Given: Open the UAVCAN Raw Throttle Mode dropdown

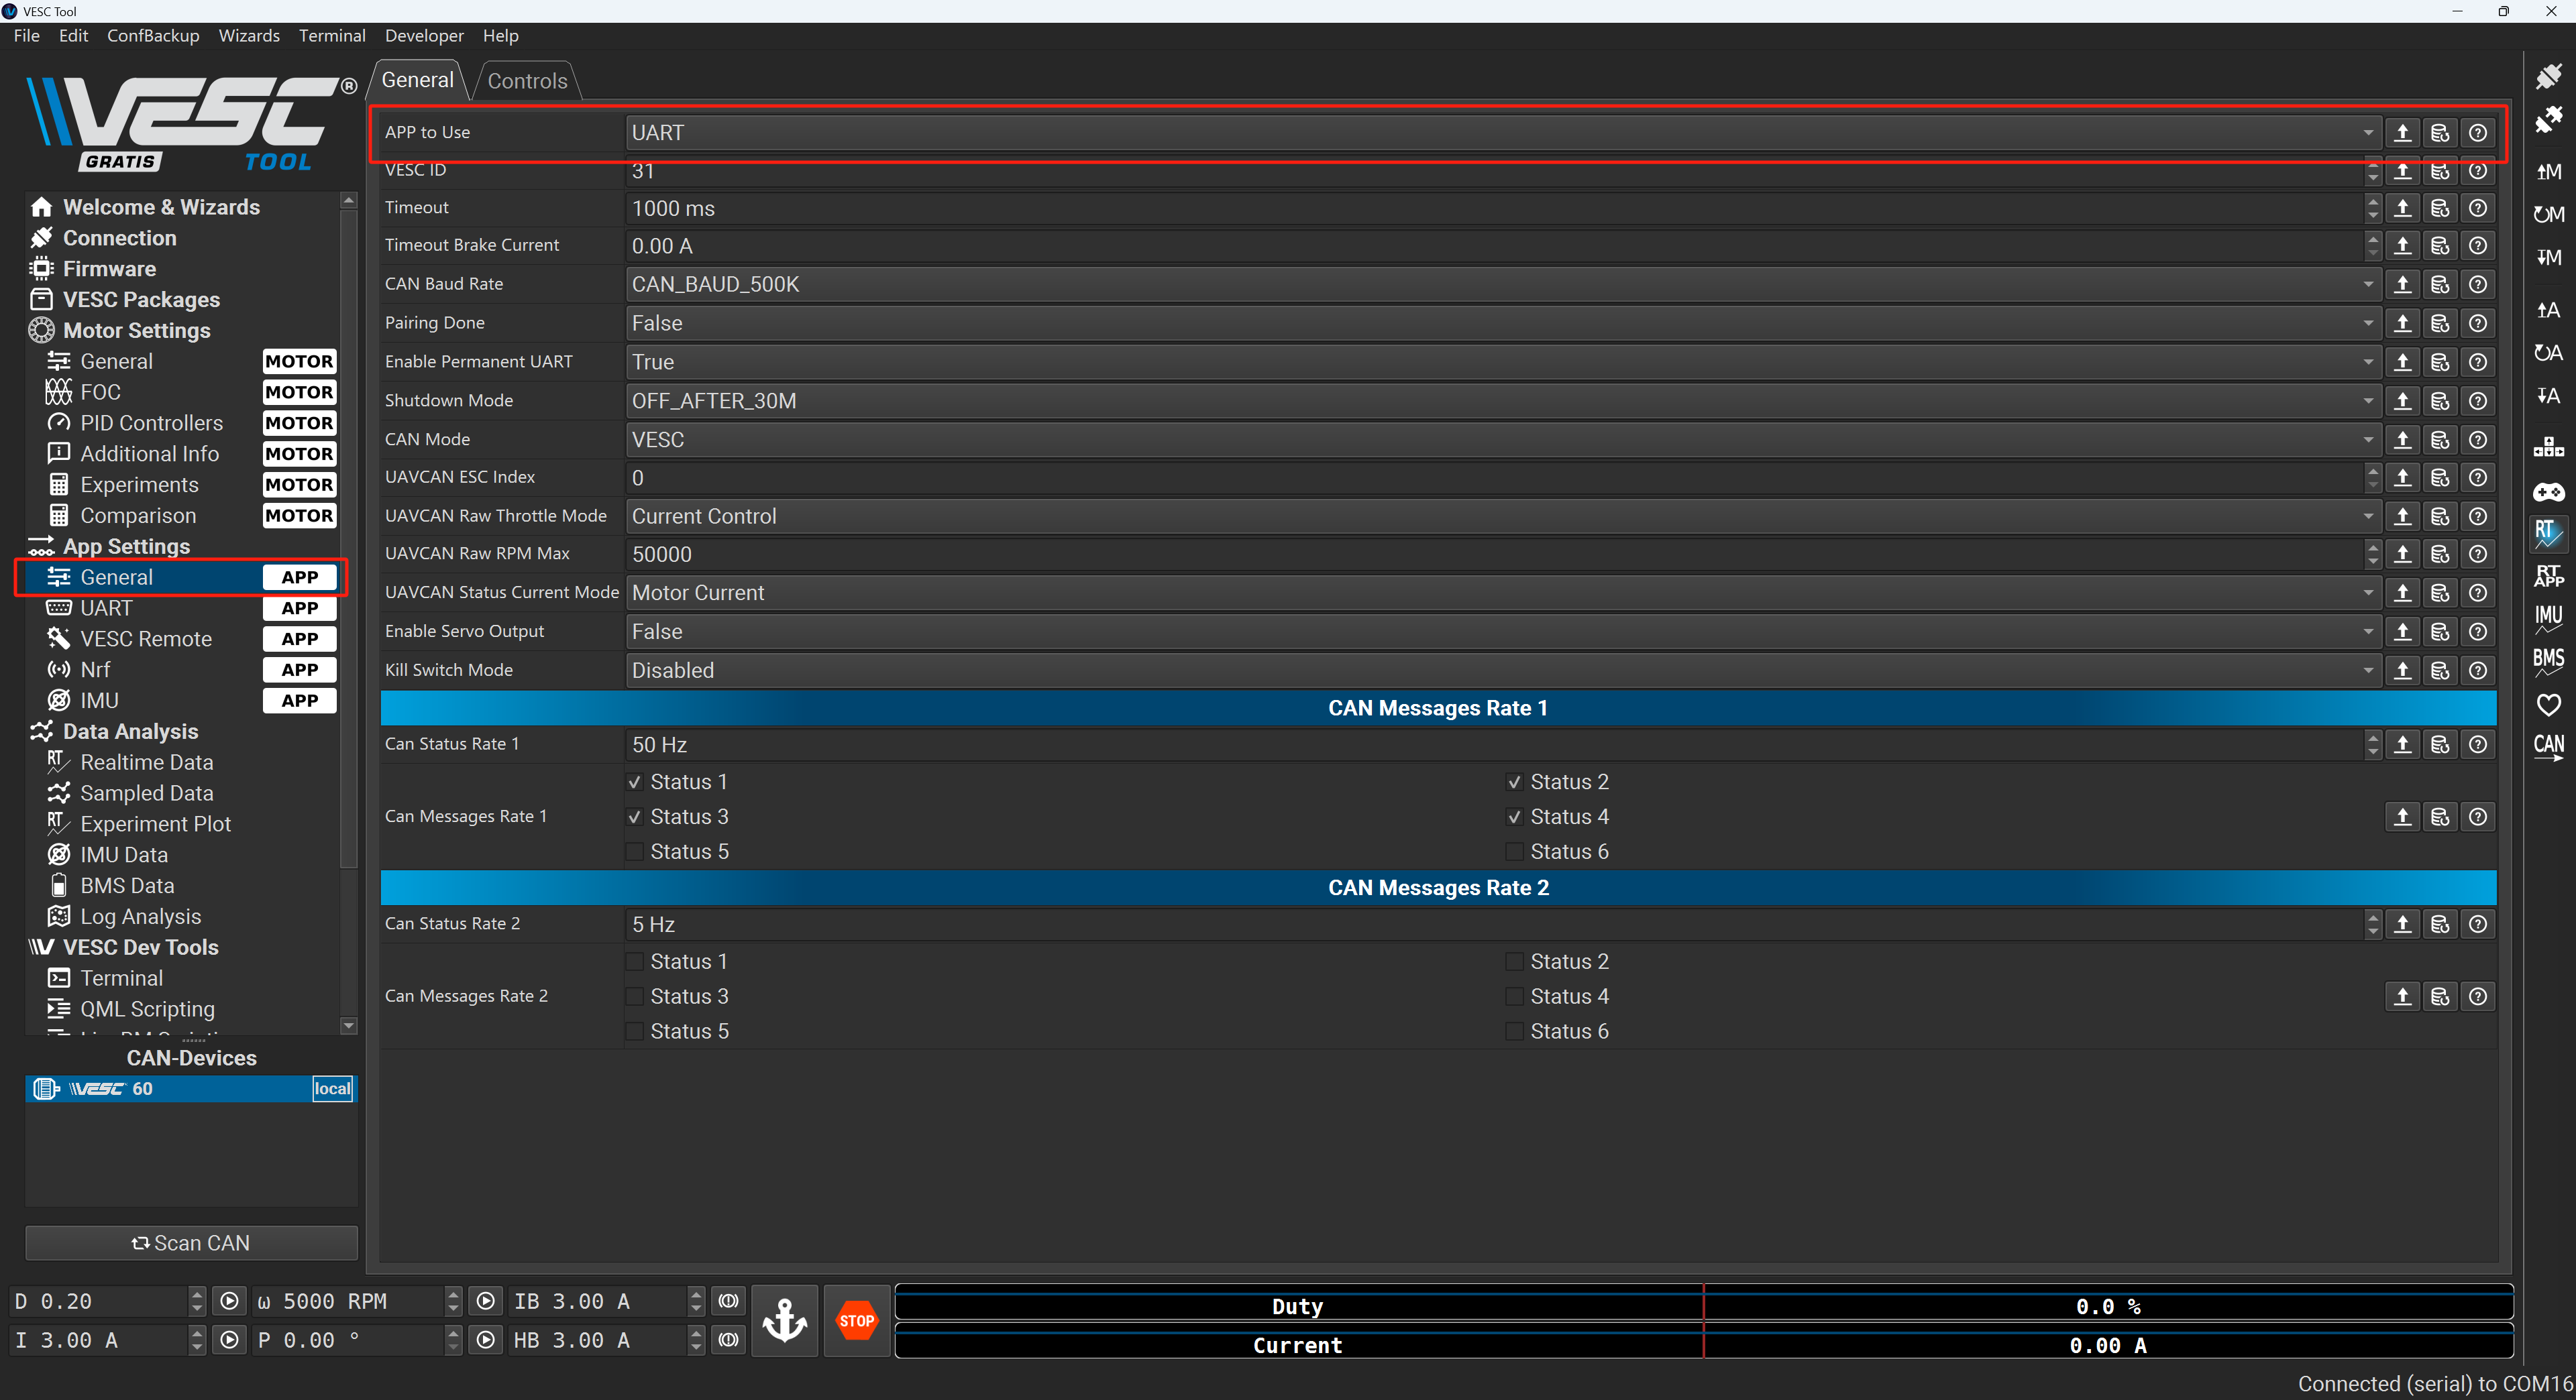Looking at the screenshot, I should [1503, 517].
